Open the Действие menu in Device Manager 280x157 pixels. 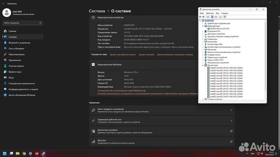pos(210,13)
